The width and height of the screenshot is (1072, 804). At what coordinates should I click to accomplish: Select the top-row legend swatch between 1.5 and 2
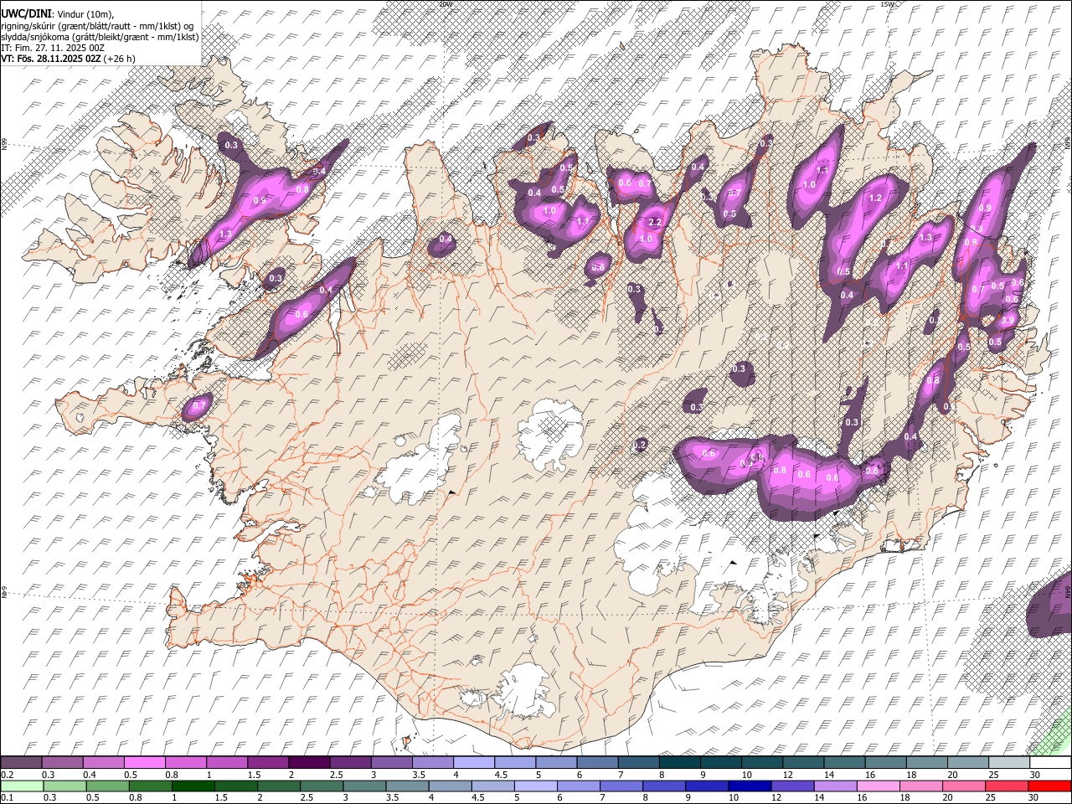268,763
